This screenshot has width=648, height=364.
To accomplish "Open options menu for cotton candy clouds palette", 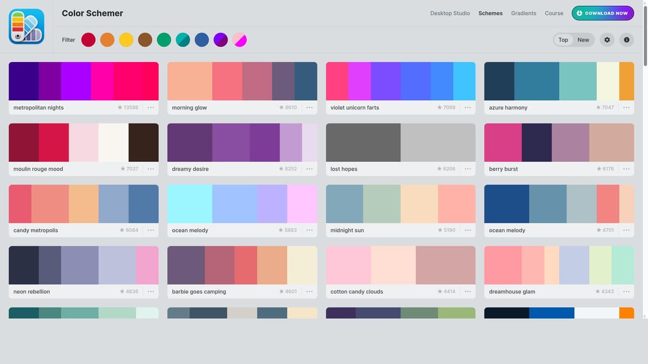I will (468, 291).
